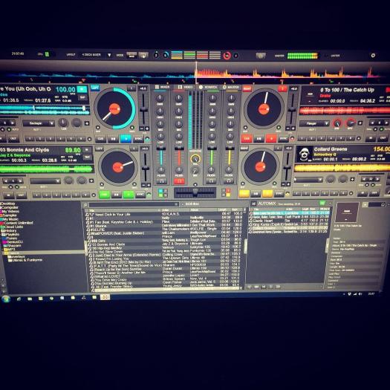This screenshot has height=390, width=390.
Task: Click the left crossfader assign color squares
Action: [x=163, y=193]
